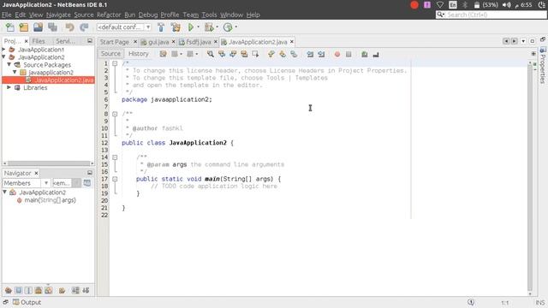Image resolution: width=548 pixels, height=308 pixels.
Task: Open the Members dropdown in Navigator
Action: (27, 183)
